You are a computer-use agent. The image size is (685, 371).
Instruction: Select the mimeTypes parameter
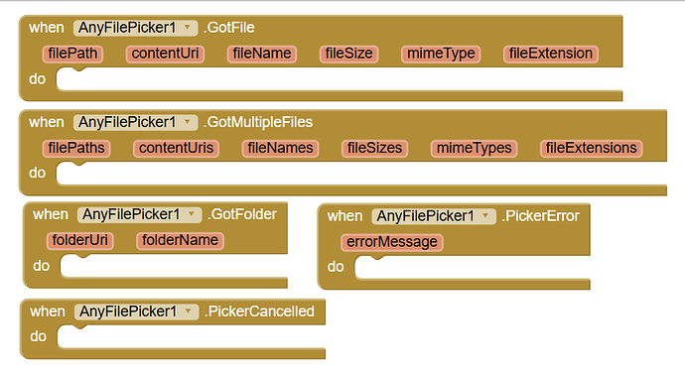474,149
